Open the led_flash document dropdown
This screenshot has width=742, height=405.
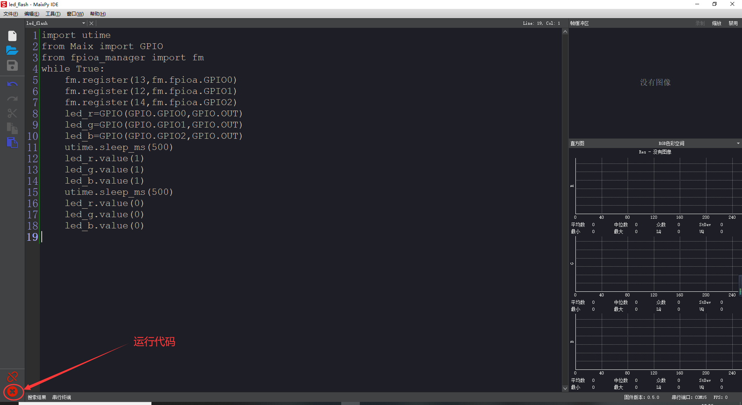(83, 23)
